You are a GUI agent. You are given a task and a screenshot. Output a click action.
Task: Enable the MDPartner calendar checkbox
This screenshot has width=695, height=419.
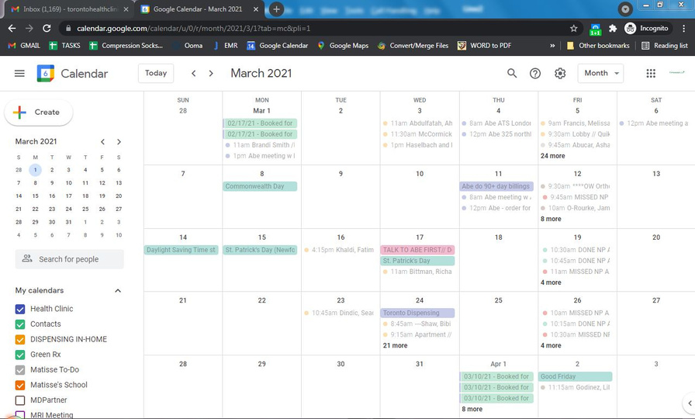pos(21,400)
